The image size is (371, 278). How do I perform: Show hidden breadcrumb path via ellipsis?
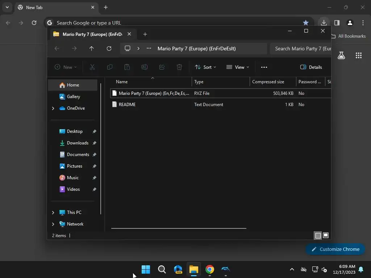(x=149, y=48)
